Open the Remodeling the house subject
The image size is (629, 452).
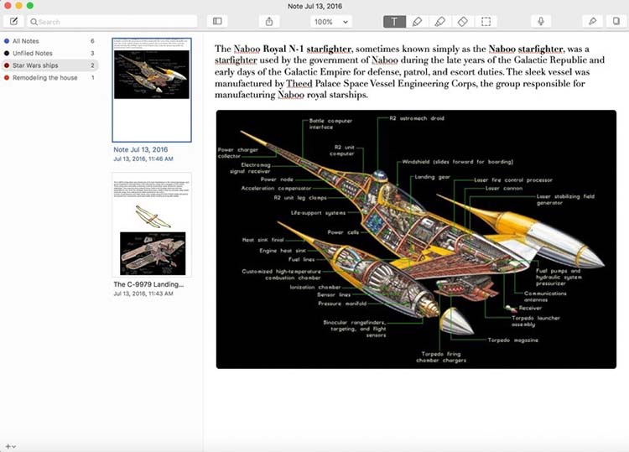tap(49, 78)
